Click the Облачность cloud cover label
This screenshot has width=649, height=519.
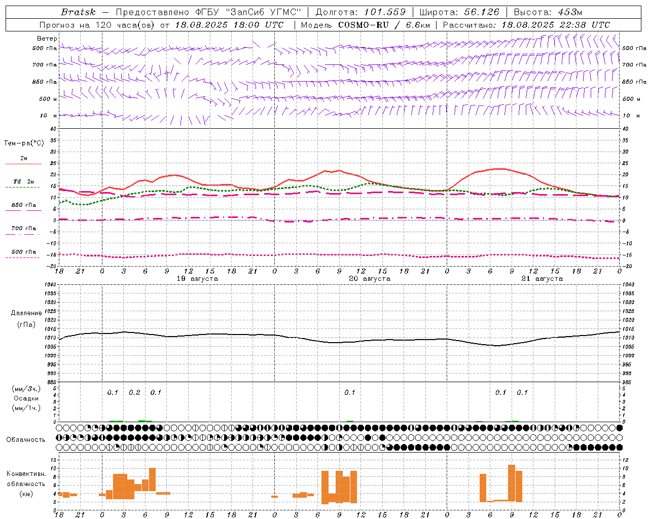(x=26, y=440)
